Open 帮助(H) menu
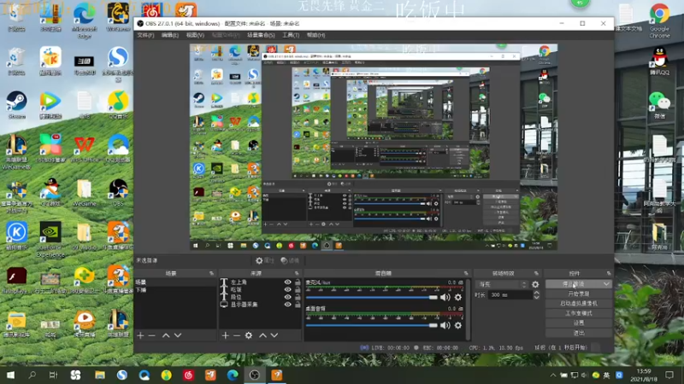 point(315,35)
